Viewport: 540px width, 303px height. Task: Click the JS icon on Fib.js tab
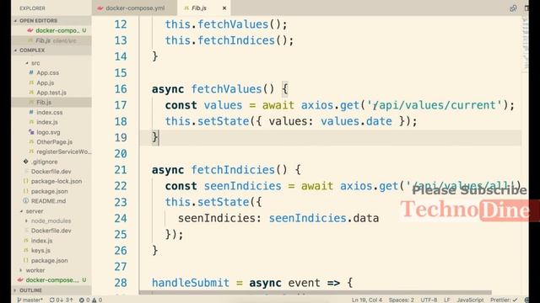[x=186, y=8]
